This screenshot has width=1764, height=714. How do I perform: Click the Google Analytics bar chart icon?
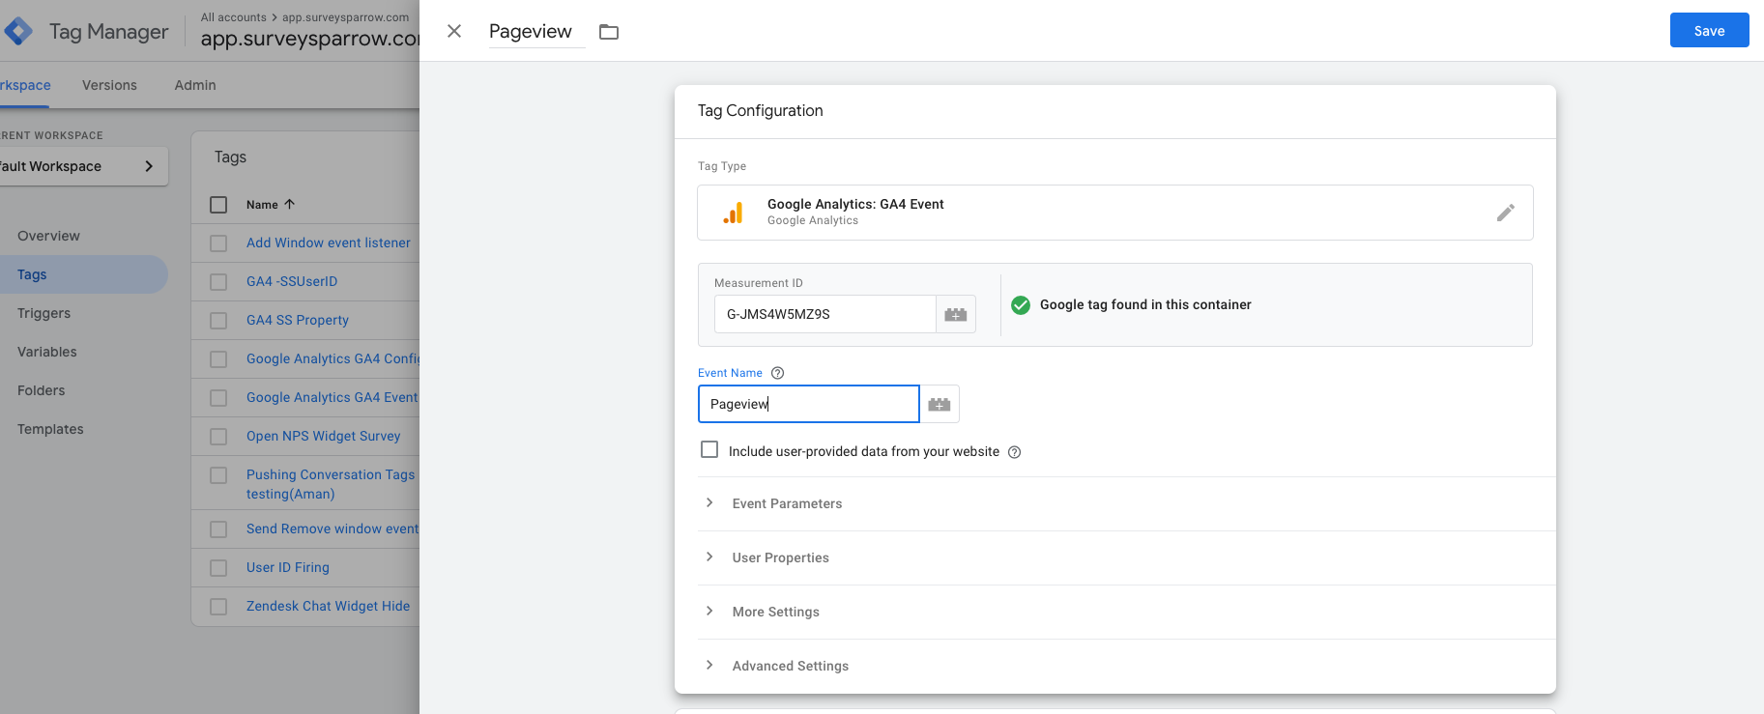tap(734, 214)
